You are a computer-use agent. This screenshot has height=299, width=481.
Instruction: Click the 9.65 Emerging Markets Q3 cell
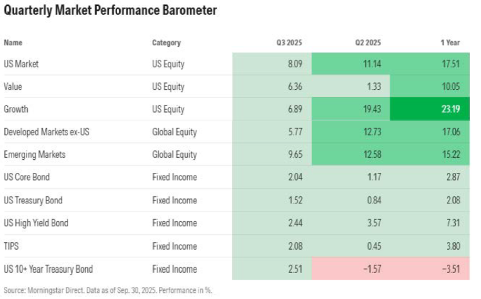272,154
